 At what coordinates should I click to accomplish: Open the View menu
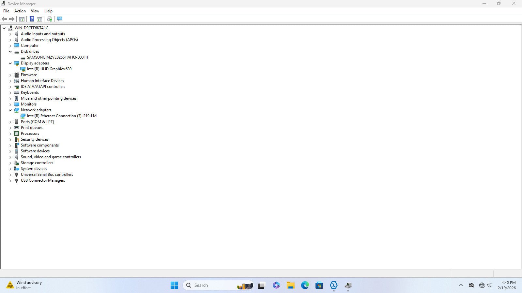tap(35, 11)
